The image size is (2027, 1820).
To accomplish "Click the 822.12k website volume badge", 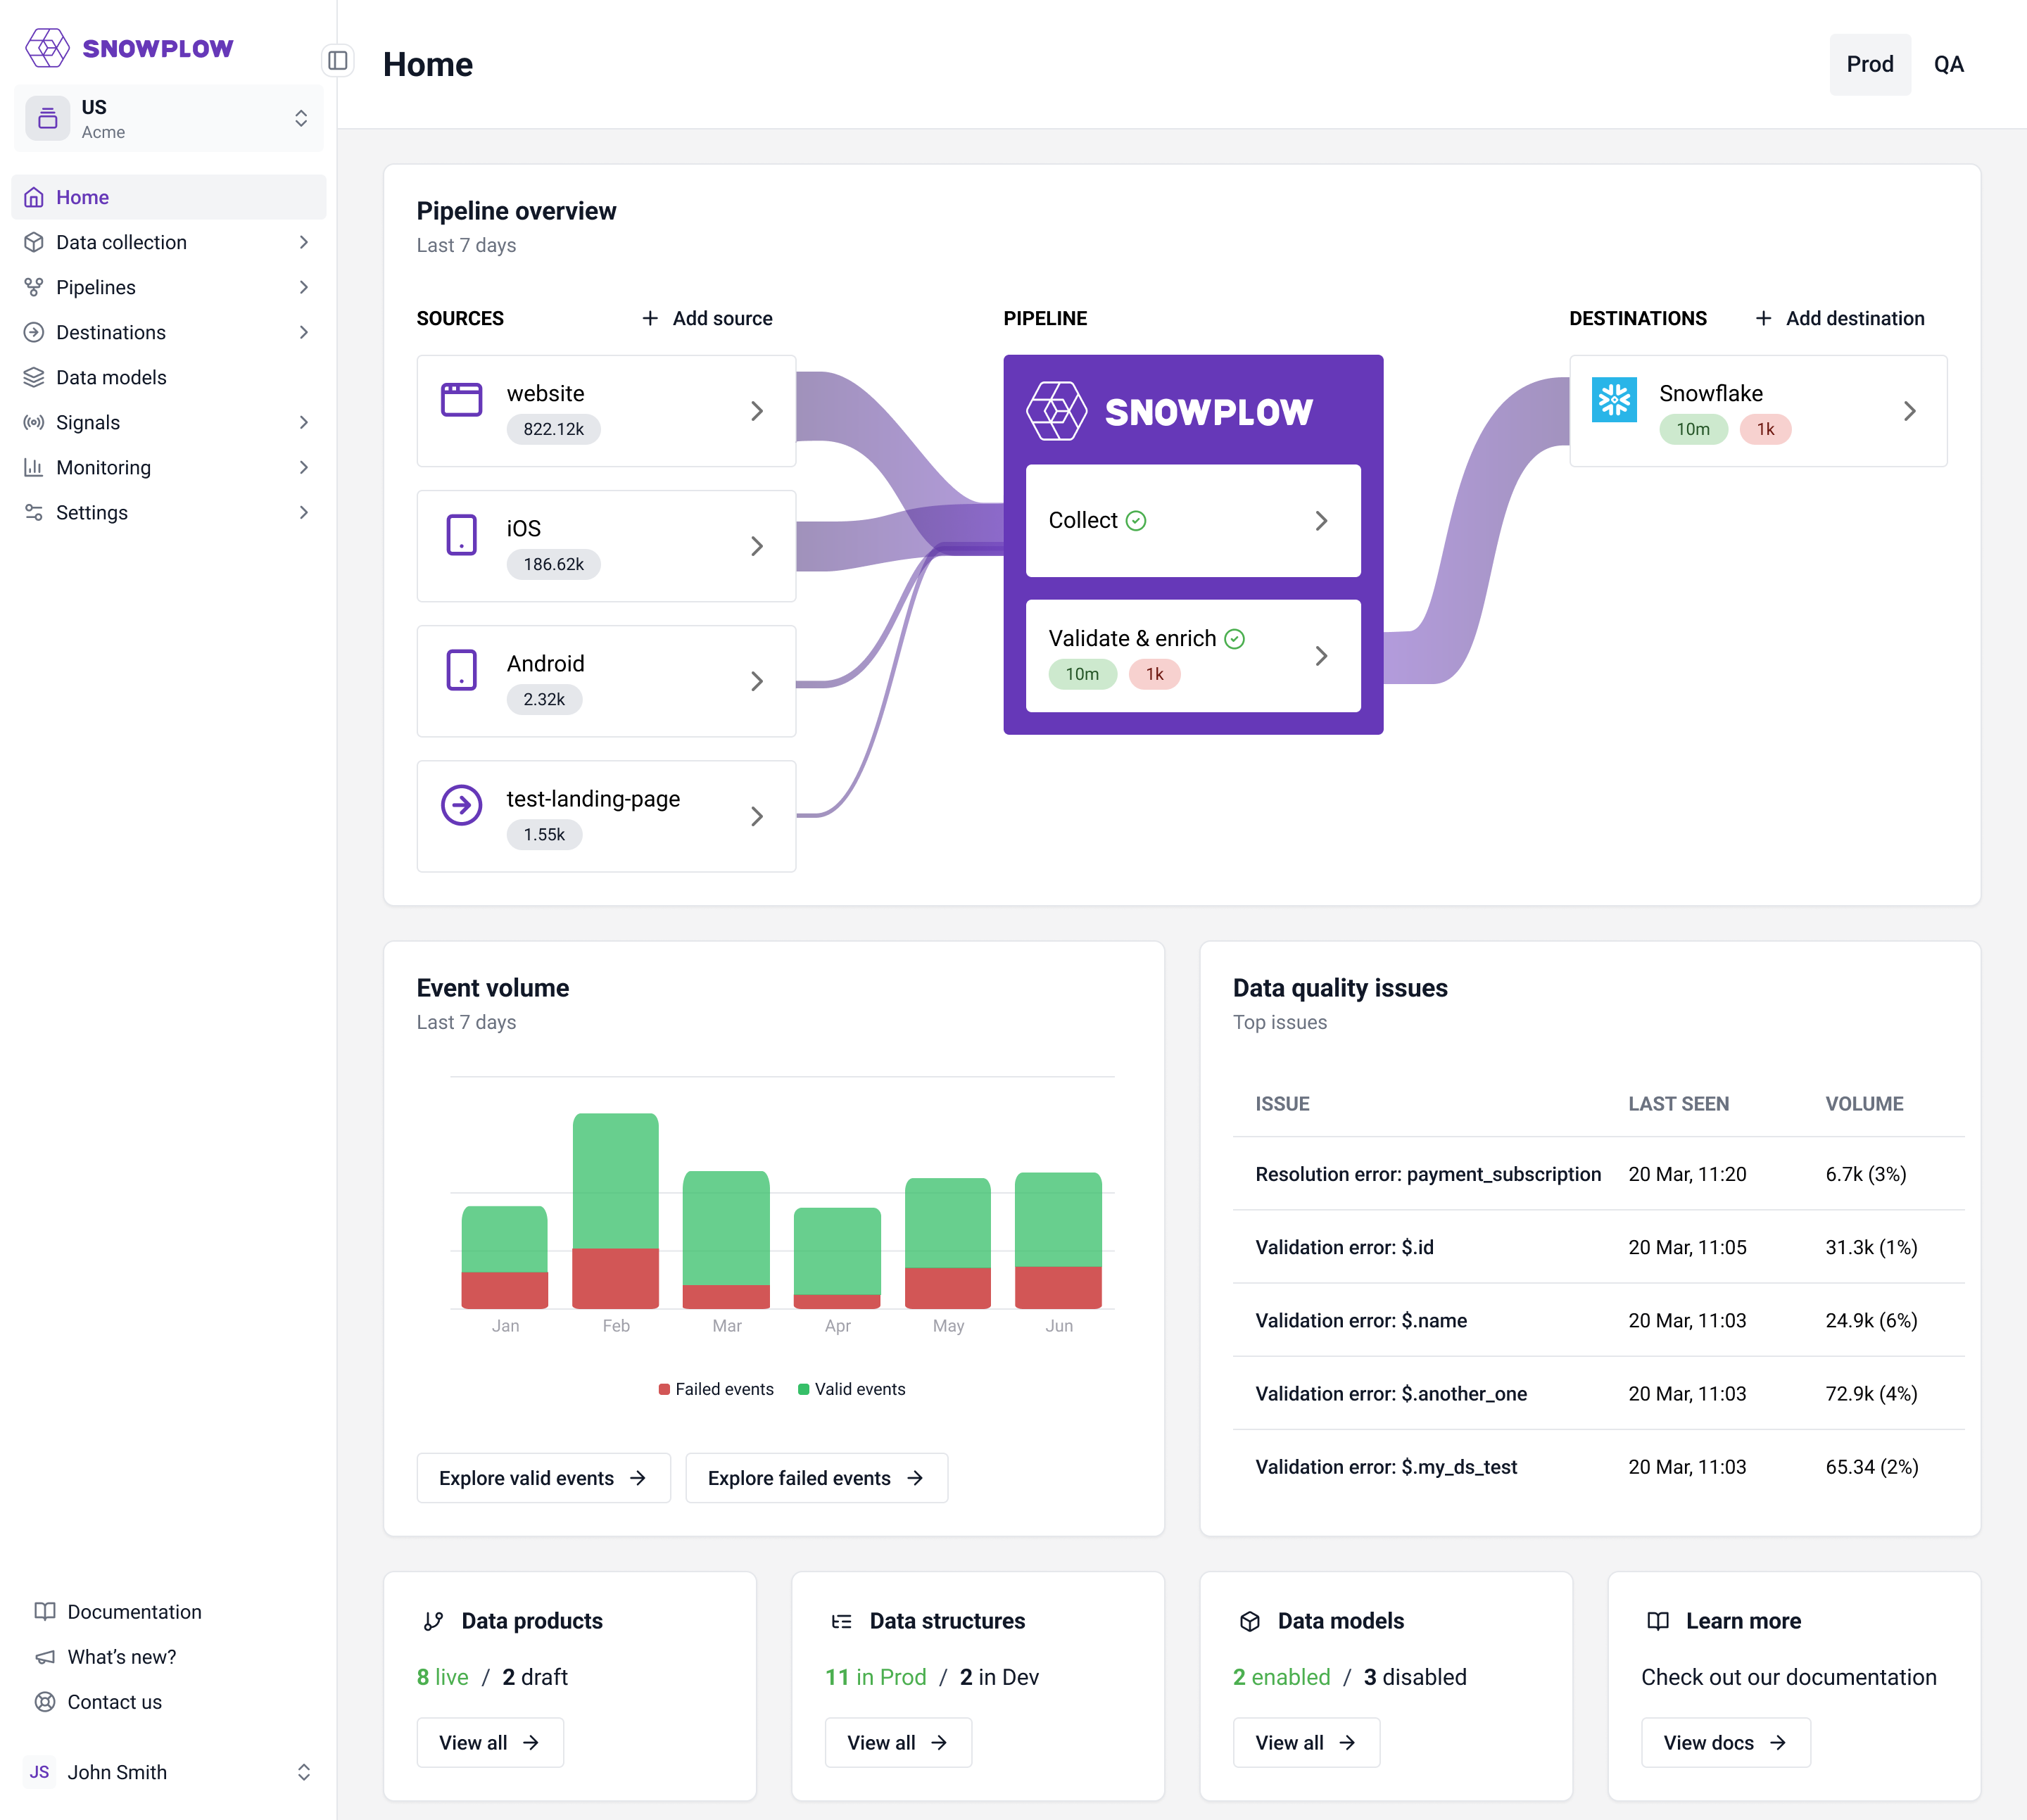I will pyautogui.click(x=553, y=429).
